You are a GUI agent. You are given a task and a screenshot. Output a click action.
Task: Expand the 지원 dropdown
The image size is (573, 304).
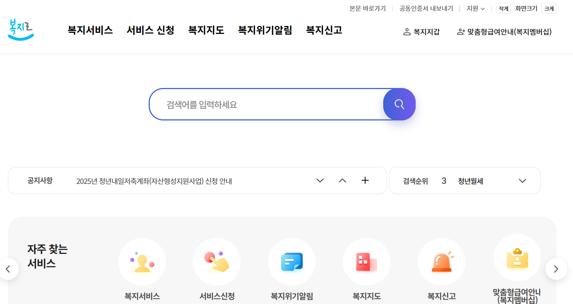(x=476, y=8)
